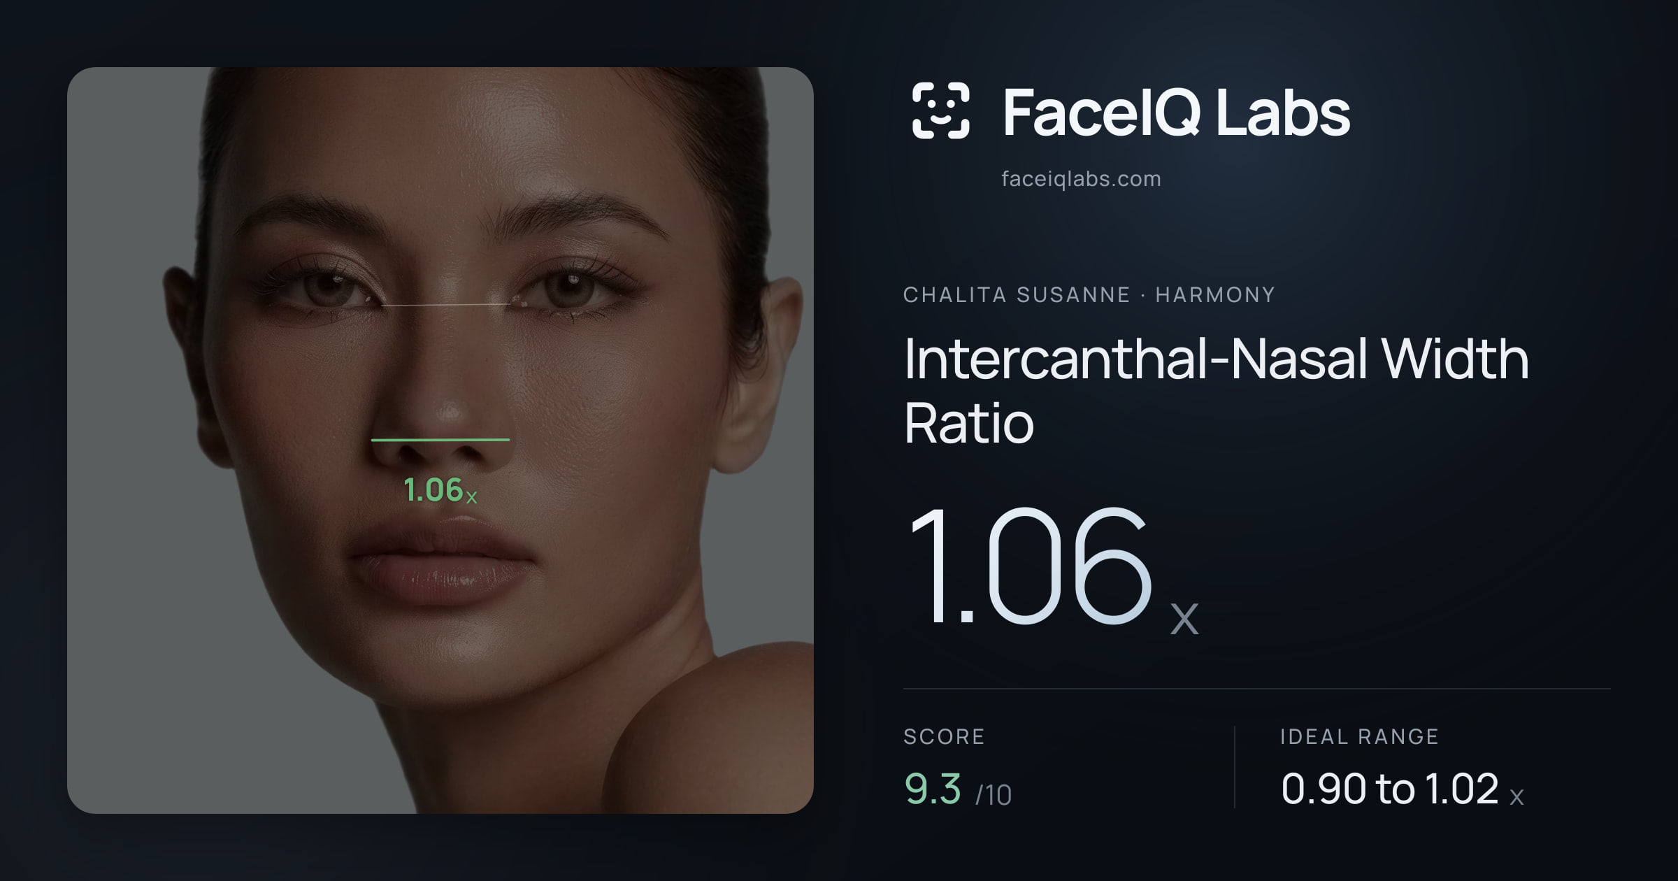This screenshot has width=1678, height=881.
Task: Click the green nasal width measurement line
Action: 440,440
